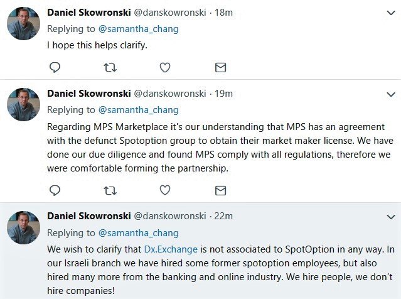Click Daniel Skowronski's name on the 22m tweet
This screenshot has width=401, height=299.
88,215
